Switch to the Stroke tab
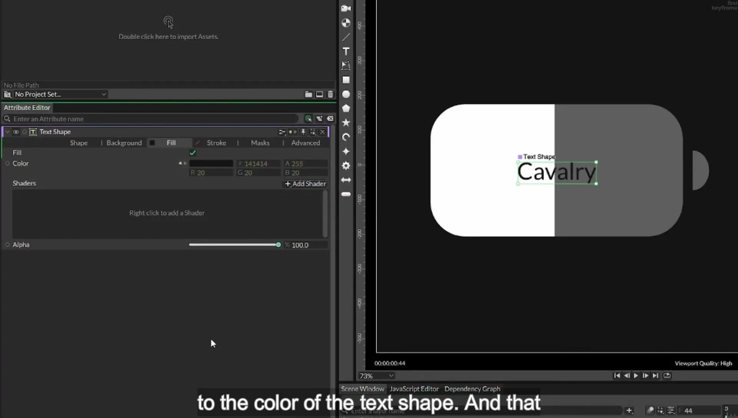Screen dimensions: 738x418 click(x=216, y=143)
